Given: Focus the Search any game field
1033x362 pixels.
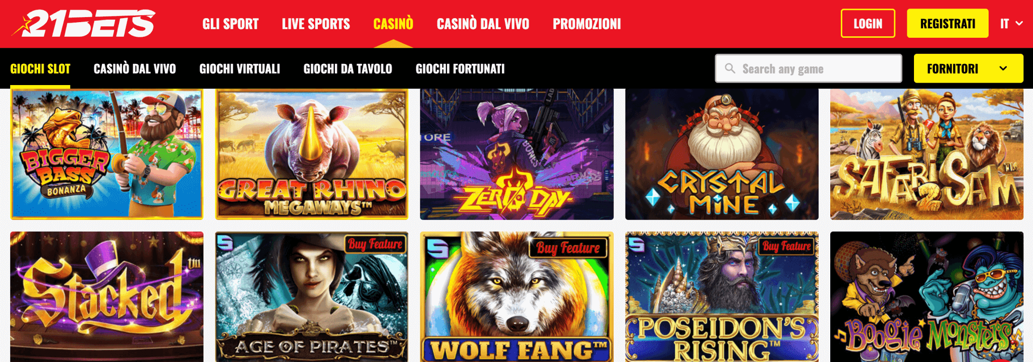Looking at the screenshot, I should click(x=809, y=68).
